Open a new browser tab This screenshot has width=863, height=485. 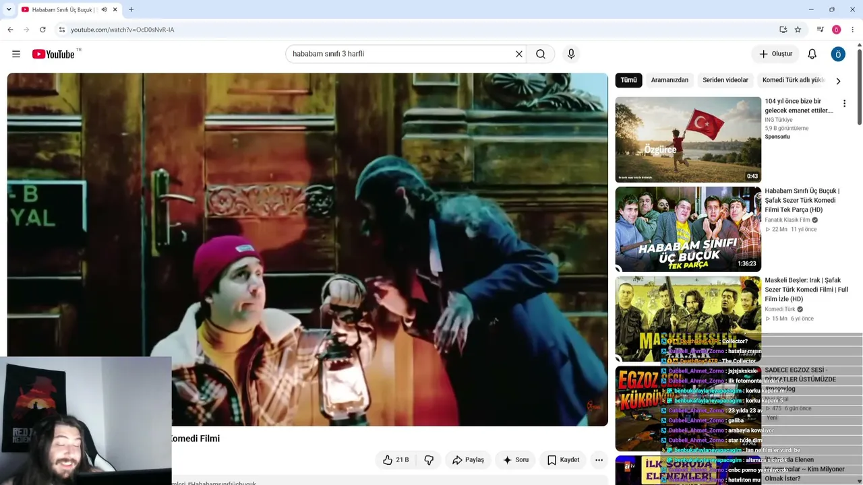[131, 9]
